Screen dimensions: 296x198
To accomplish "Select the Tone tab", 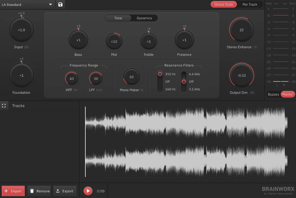I will point(118,18).
